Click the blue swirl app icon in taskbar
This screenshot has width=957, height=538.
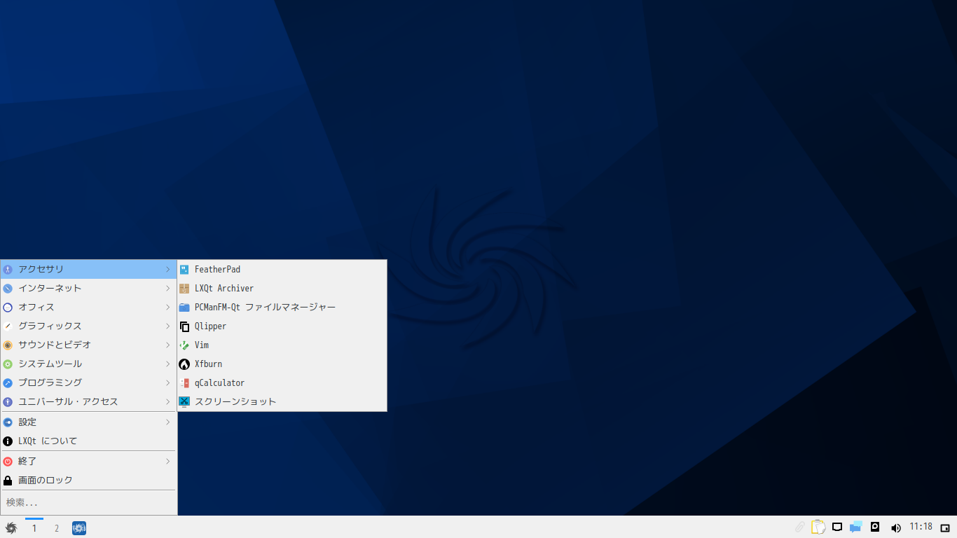(79, 528)
